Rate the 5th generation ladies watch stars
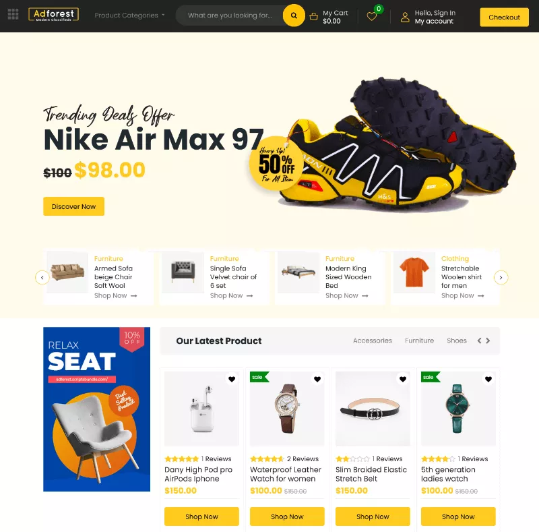Screen dimensions: 539x532 438,459
